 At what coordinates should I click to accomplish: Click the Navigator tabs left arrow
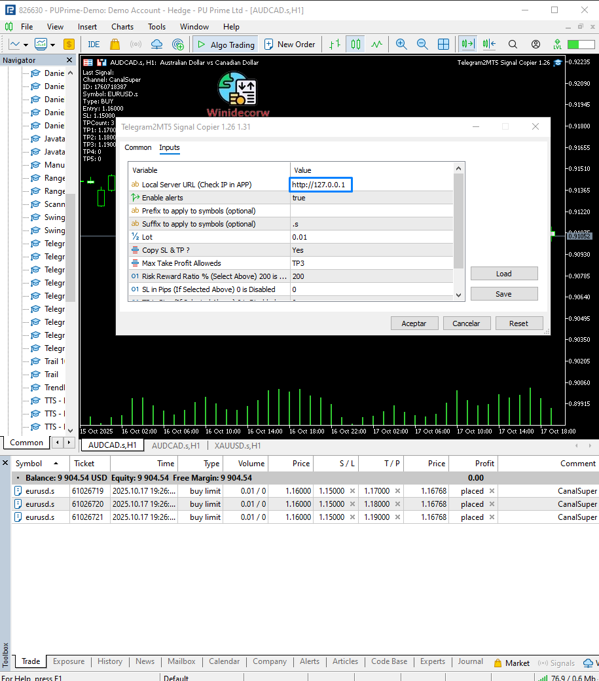(58, 443)
